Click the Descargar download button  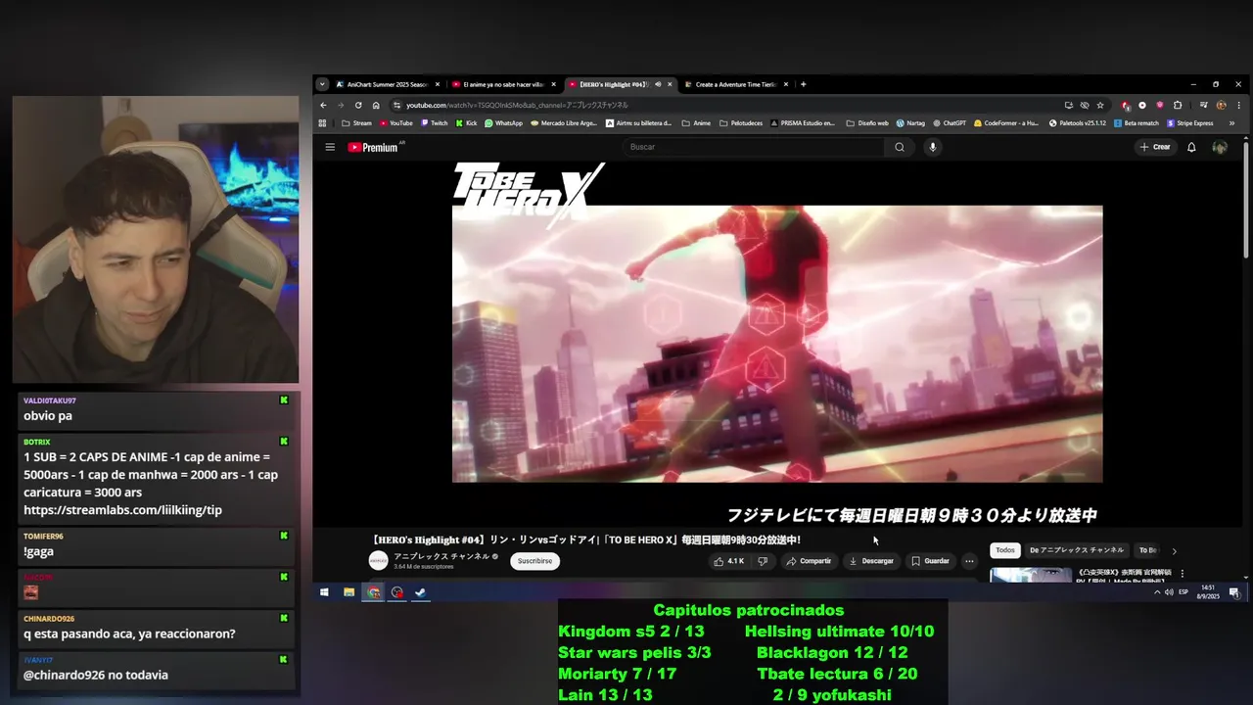pyautogui.click(x=871, y=561)
